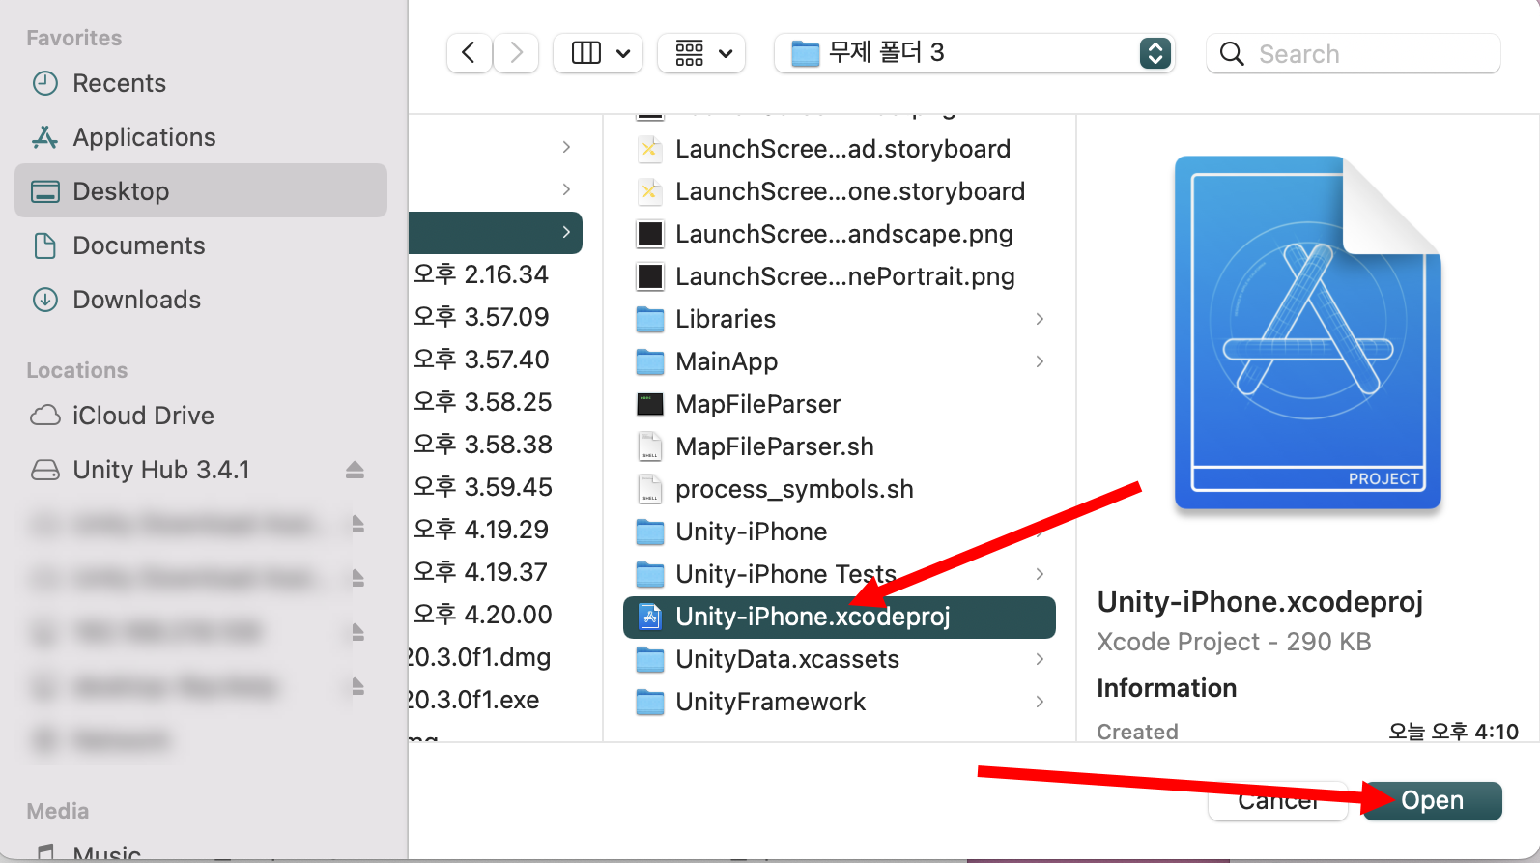1540x863 pixels.
Task: Go forward with the right chevron button
Action: tap(517, 52)
